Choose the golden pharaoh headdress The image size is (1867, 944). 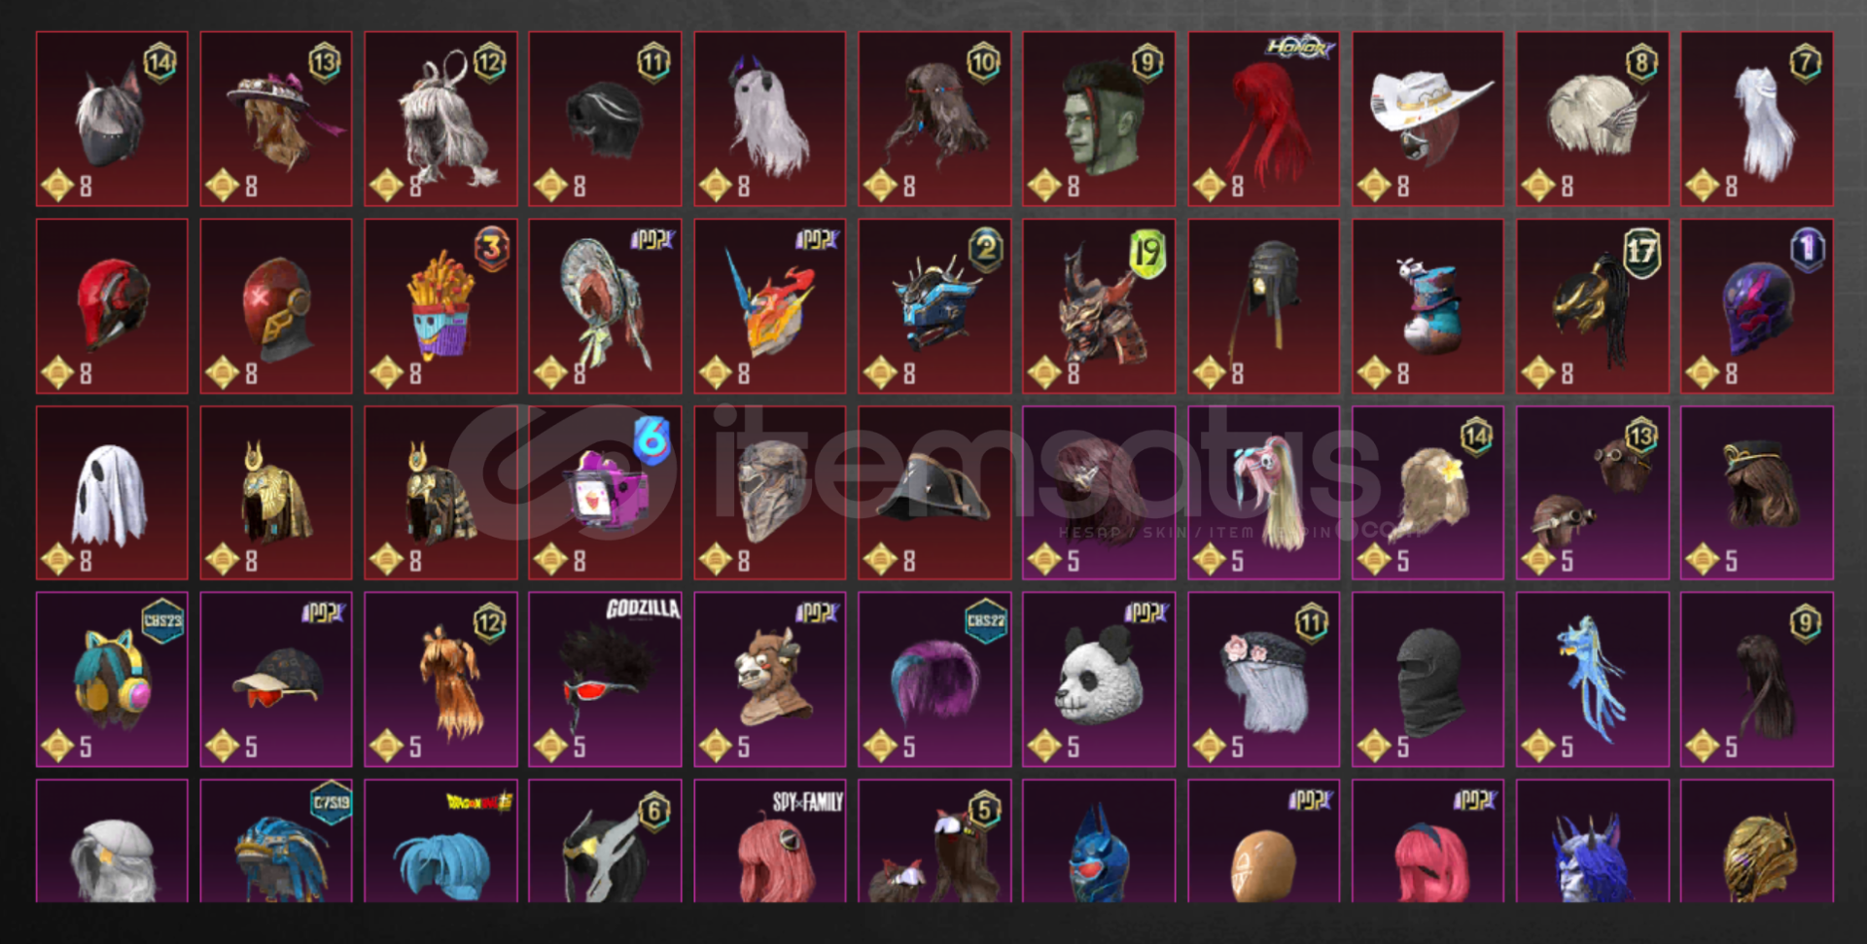tap(276, 493)
